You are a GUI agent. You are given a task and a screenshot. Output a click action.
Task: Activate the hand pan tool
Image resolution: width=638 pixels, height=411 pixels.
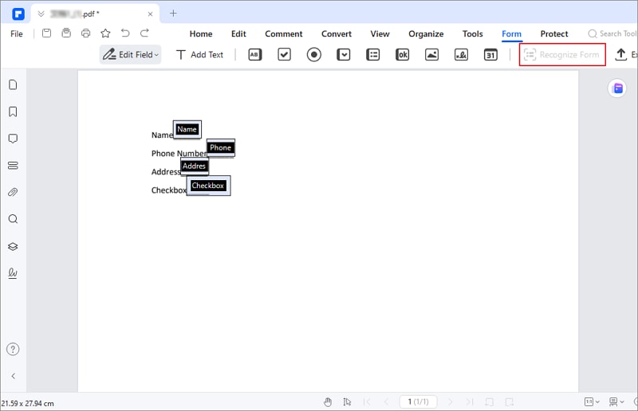tap(328, 402)
